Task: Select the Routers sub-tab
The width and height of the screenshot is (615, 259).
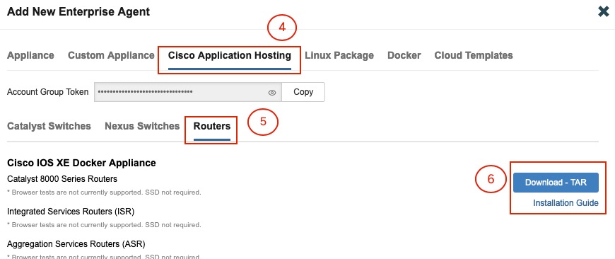Action: 212,126
